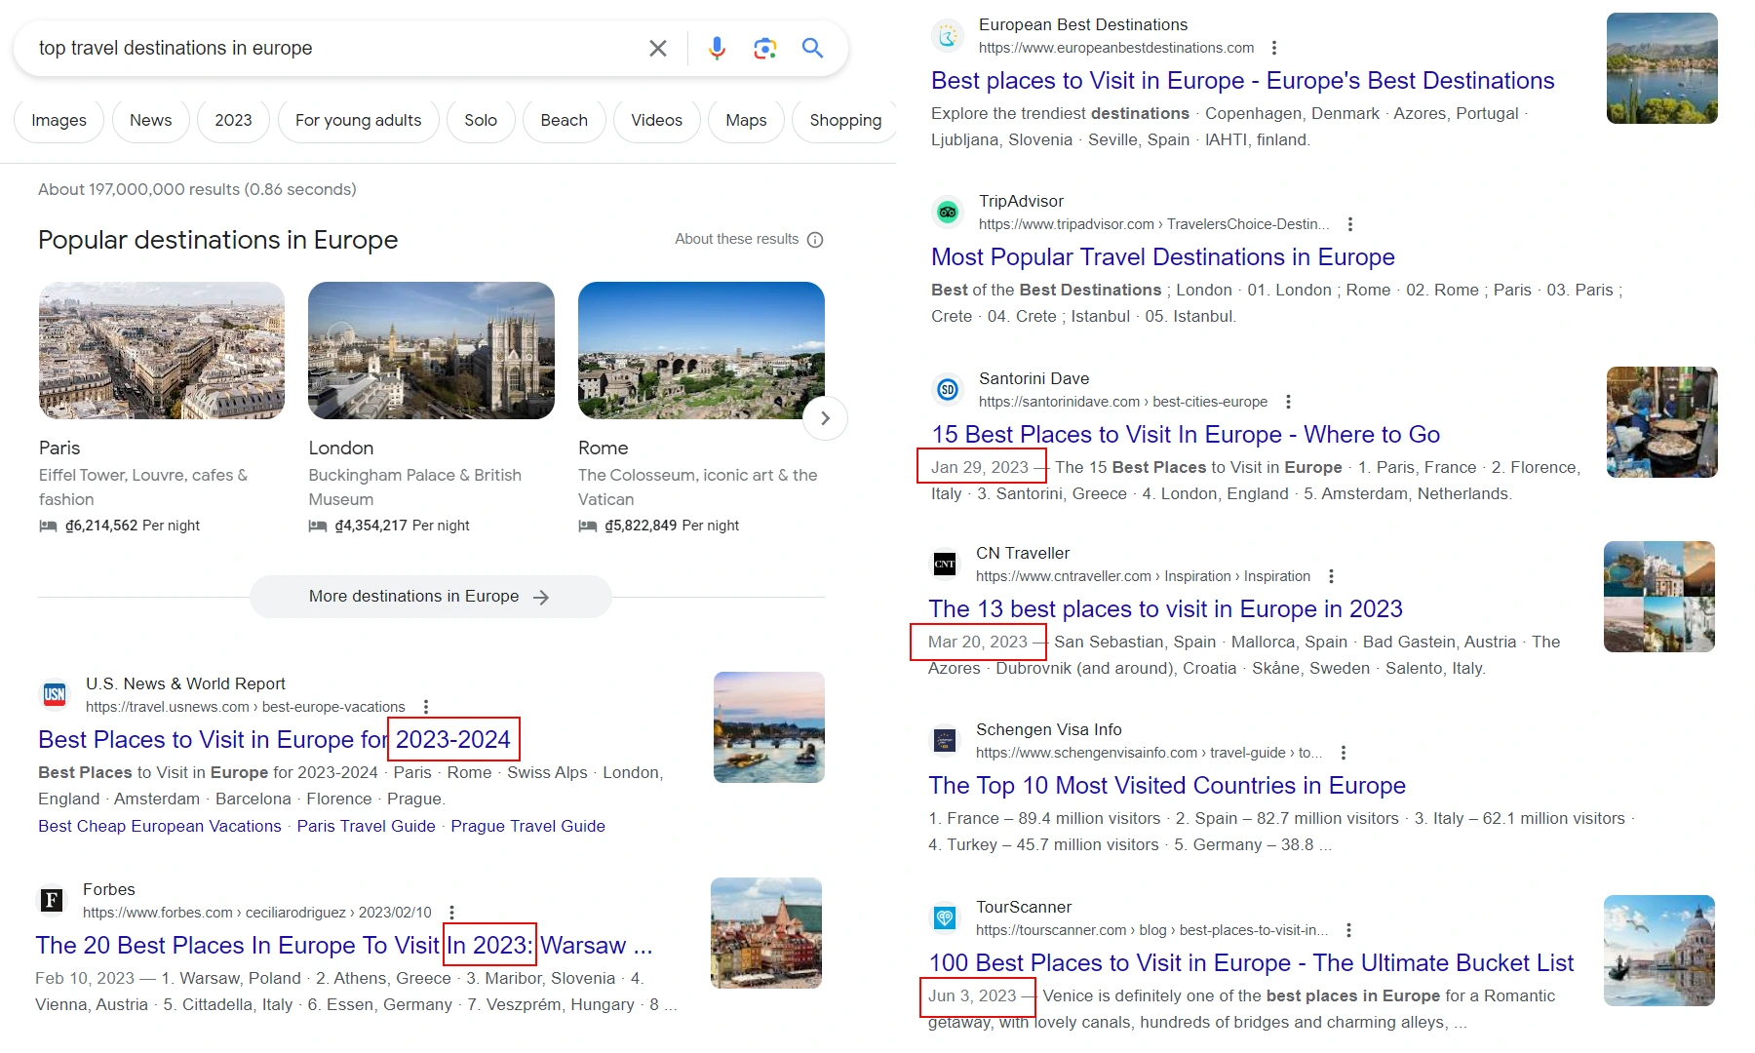Open Europe's Best Destinations result title

tap(1242, 80)
